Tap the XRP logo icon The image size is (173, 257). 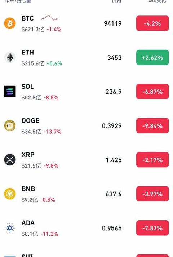click(10, 160)
